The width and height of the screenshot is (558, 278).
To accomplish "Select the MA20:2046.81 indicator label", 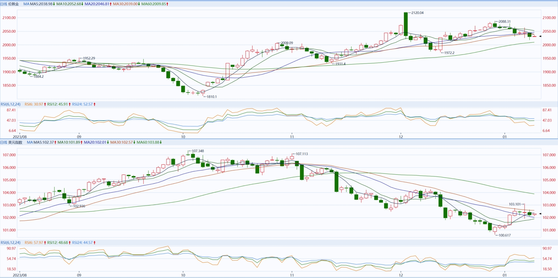I will (98, 4).
